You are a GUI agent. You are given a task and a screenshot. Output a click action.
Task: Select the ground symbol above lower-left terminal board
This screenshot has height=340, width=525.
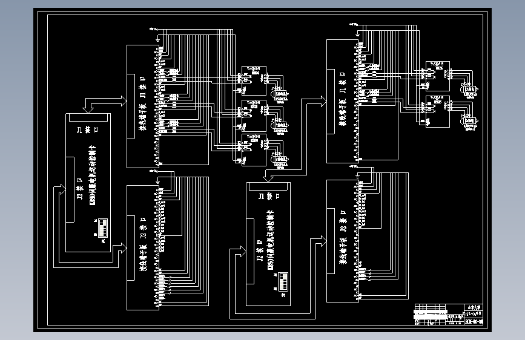coord(158,181)
